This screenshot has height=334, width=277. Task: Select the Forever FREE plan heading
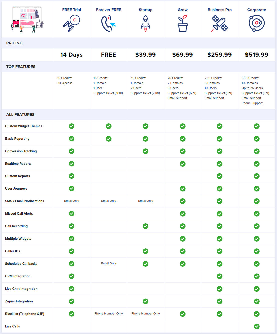pyautogui.click(x=109, y=10)
